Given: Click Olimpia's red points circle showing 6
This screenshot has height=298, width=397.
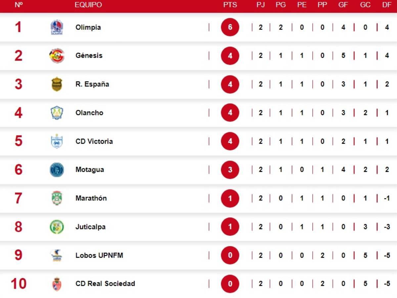Looking at the screenshot, I should tap(230, 27).
